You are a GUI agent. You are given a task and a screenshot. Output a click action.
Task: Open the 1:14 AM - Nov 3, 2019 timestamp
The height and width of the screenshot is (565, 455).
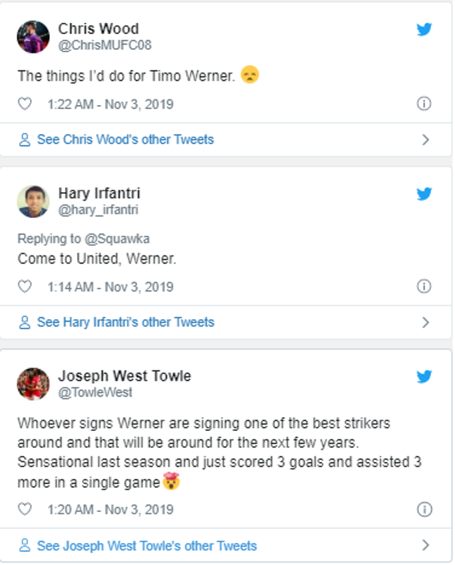[110, 286]
